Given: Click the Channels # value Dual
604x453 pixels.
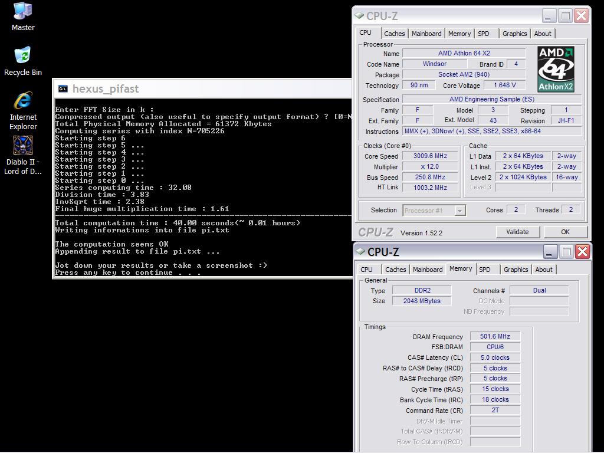Looking at the screenshot, I should coord(539,290).
